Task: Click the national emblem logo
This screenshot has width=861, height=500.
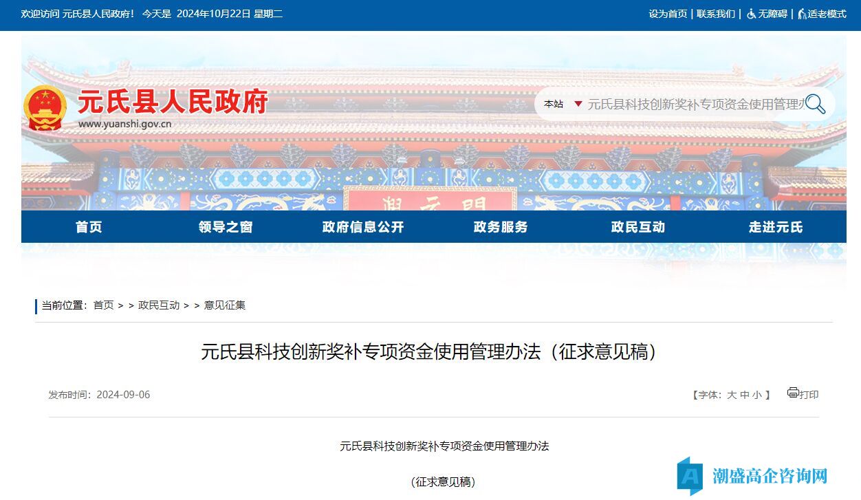Action: [45, 108]
